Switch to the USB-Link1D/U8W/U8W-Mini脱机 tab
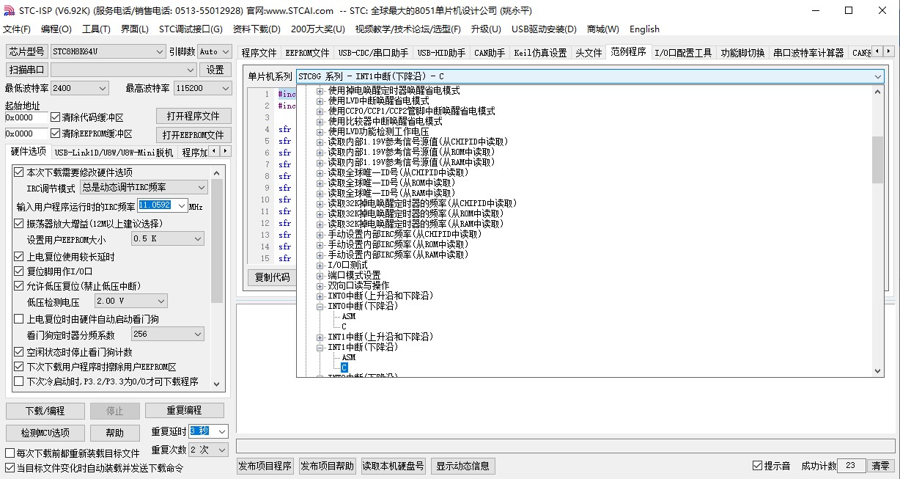900x479 pixels. [114, 152]
